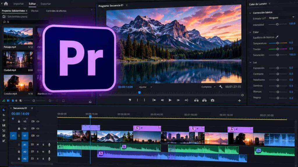Go to the Home screen icon

pyautogui.click(x=6, y=3)
